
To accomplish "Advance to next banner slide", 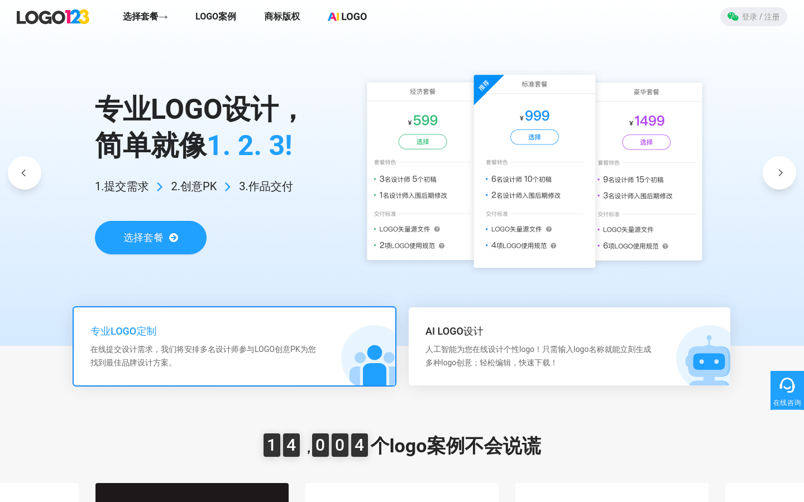I will [x=779, y=173].
